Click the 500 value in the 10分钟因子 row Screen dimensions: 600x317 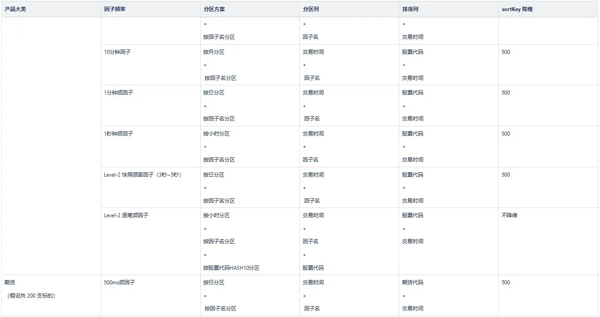click(x=506, y=52)
